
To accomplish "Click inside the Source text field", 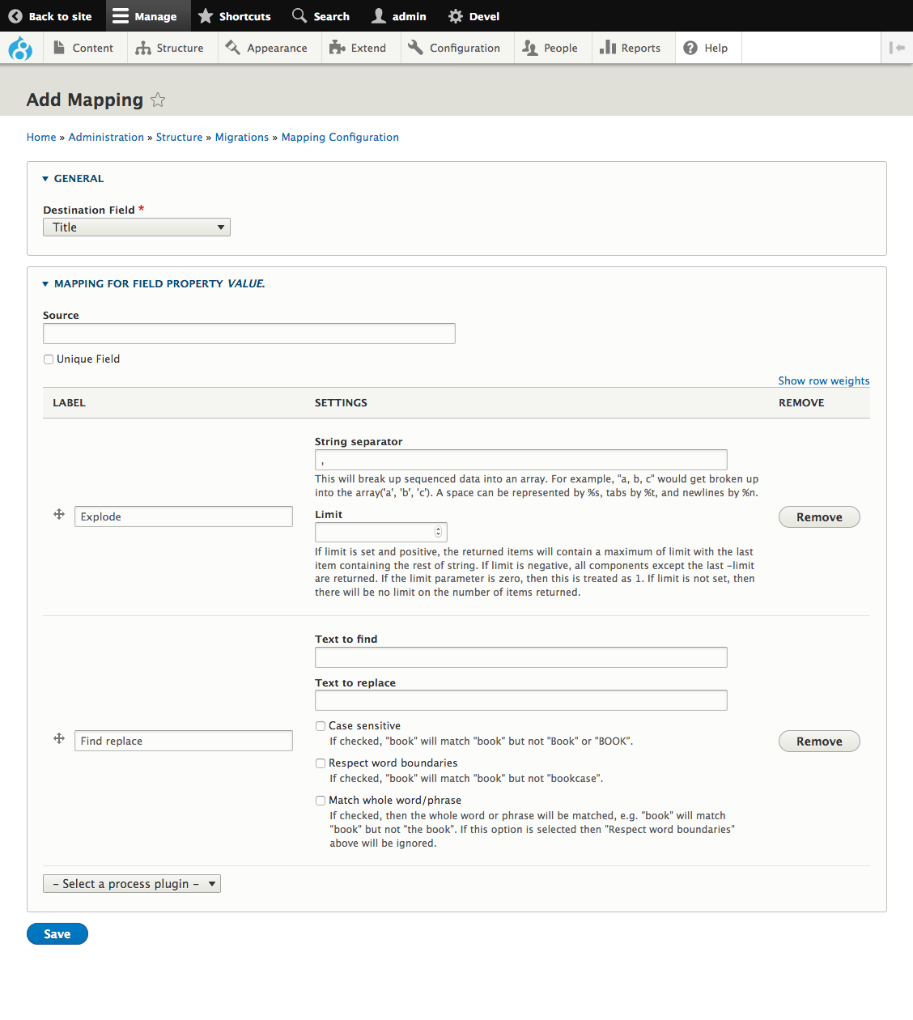I will coord(248,333).
